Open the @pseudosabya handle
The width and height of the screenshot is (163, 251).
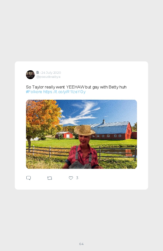(x=48, y=77)
